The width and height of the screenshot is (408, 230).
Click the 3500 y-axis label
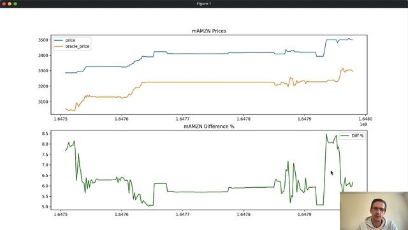43,40
